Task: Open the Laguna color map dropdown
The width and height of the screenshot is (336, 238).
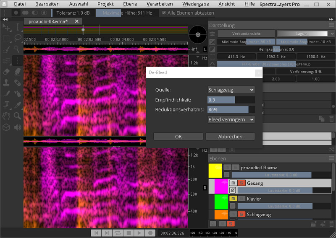Action: (x=302, y=34)
